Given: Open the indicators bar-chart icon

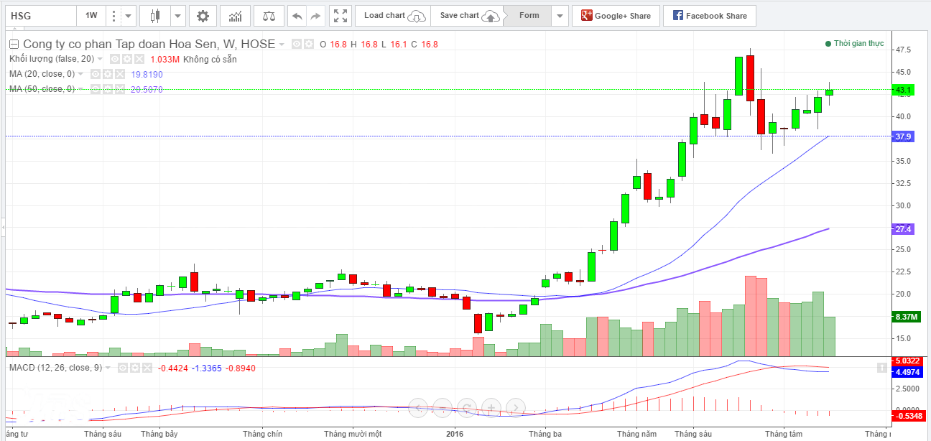Looking at the screenshot, I should point(234,16).
